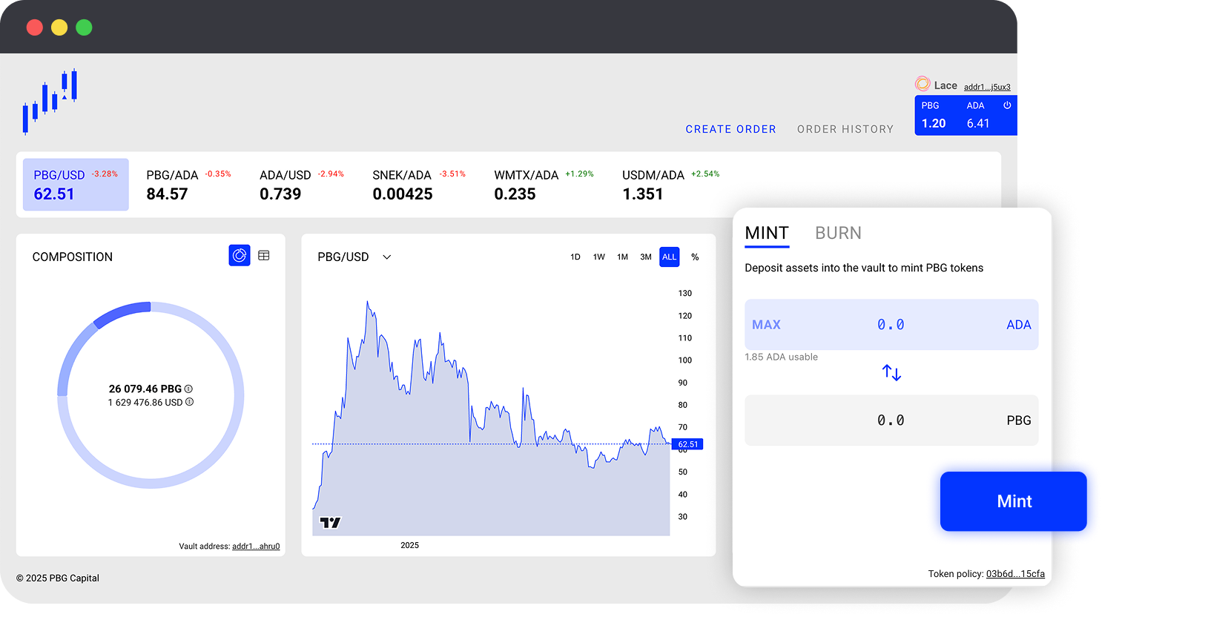Screen dimensions: 1208x617
Task: Select the PBG/ADA ticker card
Action: pyautogui.click(x=188, y=185)
